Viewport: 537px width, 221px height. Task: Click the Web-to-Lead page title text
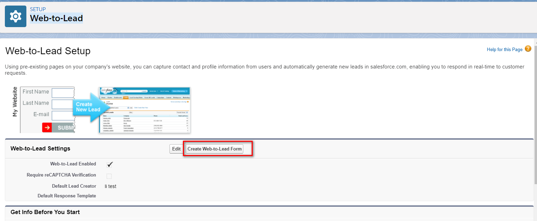(x=56, y=18)
